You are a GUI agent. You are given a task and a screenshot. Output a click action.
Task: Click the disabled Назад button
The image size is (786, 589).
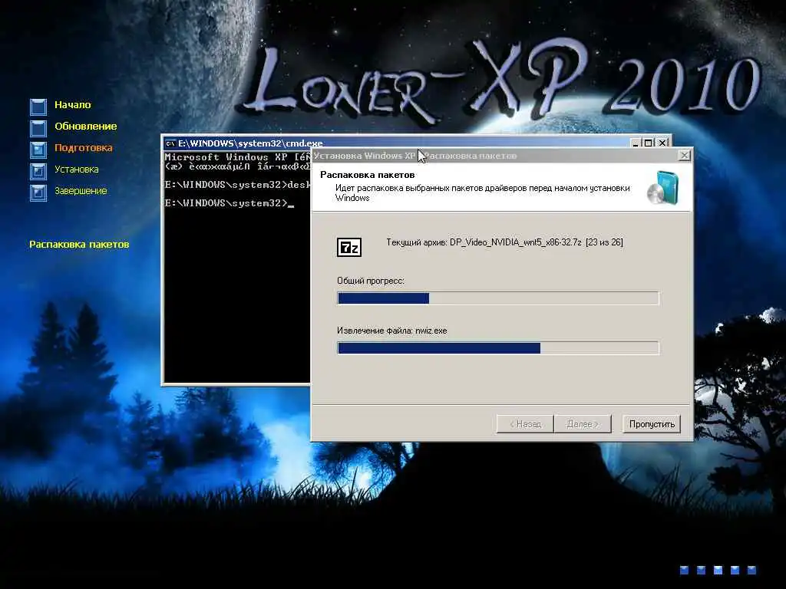click(525, 424)
